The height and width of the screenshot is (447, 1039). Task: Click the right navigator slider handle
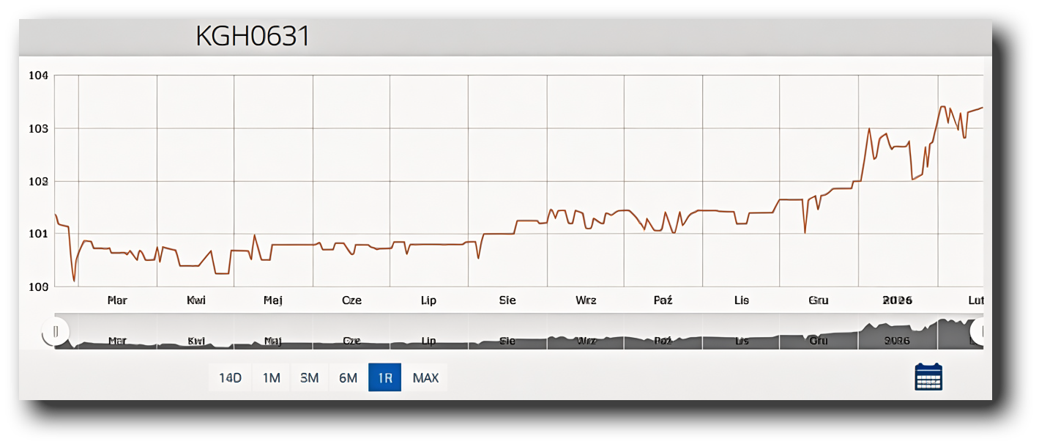pos(981,332)
